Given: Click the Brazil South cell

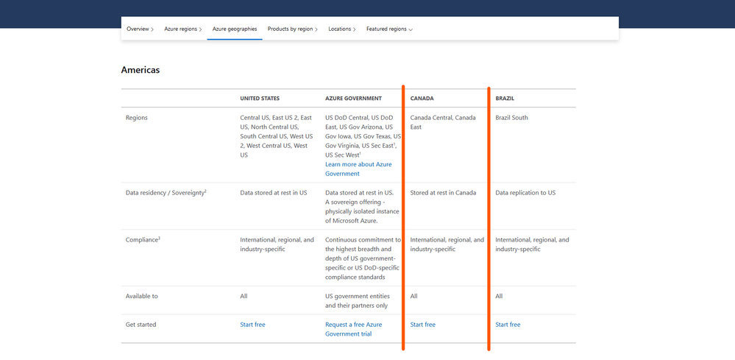Looking at the screenshot, I should tap(511, 118).
